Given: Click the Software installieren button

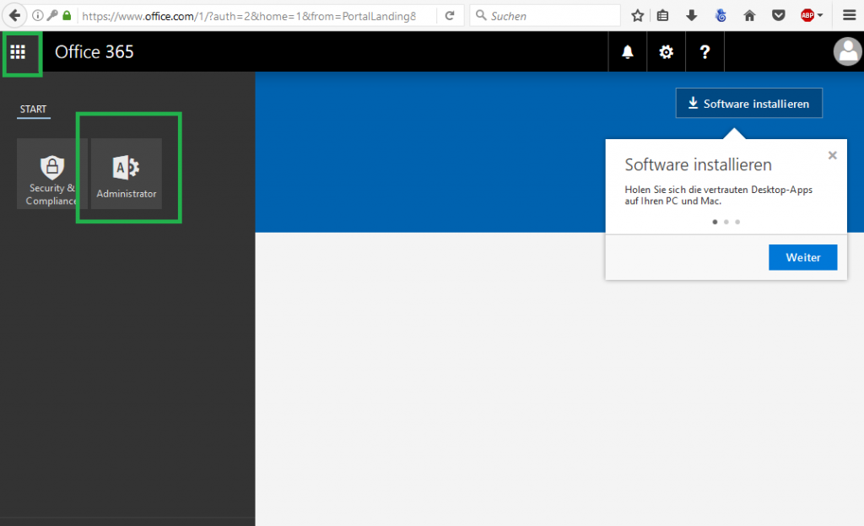Looking at the screenshot, I should coord(748,104).
